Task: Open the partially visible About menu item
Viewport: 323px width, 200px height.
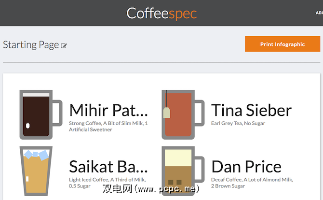Action: click(319, 13)
